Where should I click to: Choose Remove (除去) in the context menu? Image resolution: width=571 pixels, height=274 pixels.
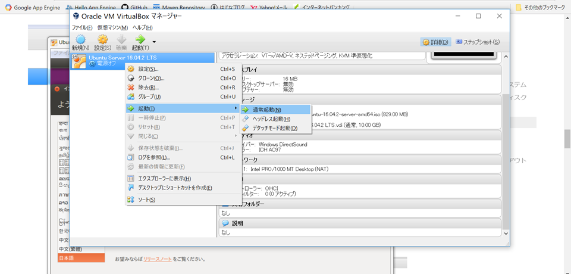pyautogui.click(x=184, y=88)
